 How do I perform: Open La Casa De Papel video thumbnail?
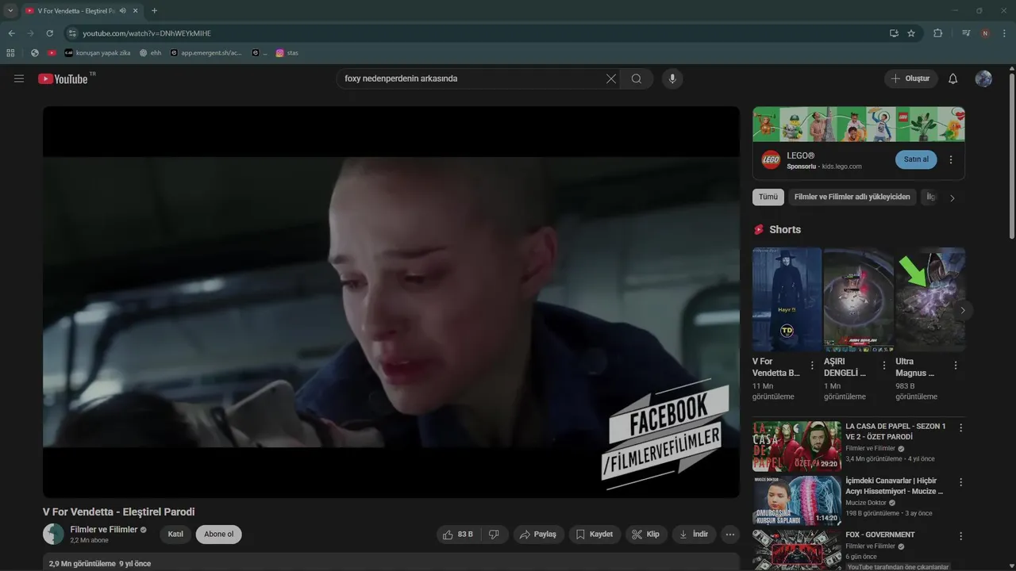(x=797, y=446)
